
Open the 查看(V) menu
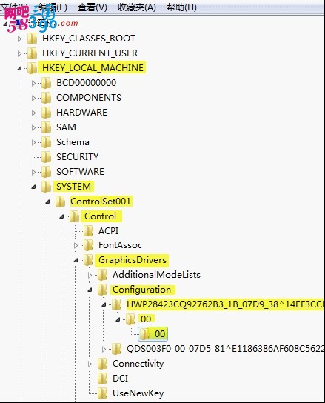pyautogui.click(x=93, y=7)
